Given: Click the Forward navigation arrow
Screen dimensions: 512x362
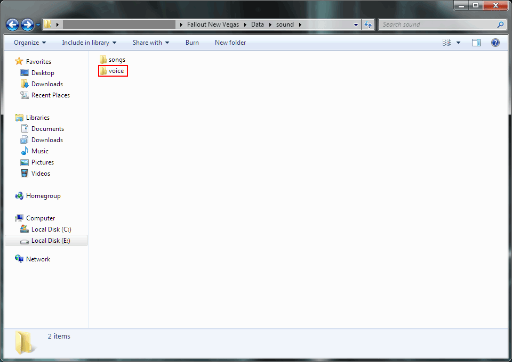Looking at the screenshot, I should [27, 24].
